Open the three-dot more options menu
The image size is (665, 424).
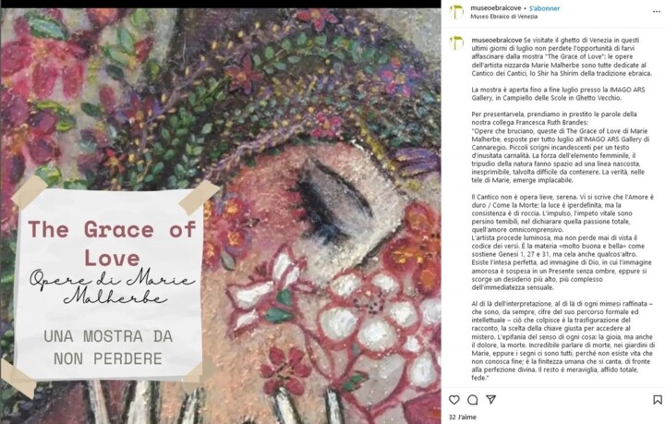tap(657, 12)
